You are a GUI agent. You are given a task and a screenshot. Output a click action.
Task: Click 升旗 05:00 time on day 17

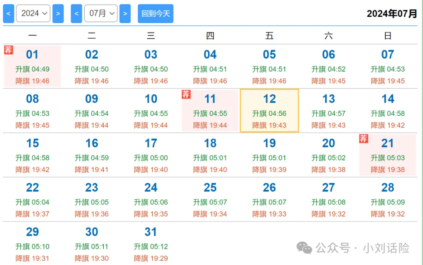(151, 158)
